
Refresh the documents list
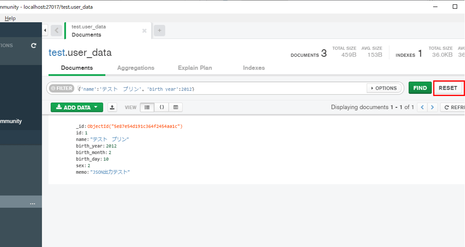click(x=453, y=107)
